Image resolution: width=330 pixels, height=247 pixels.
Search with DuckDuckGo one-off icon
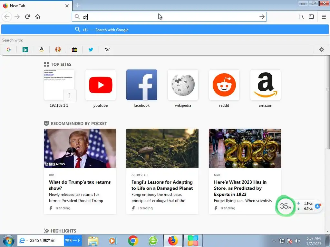point(58,50)
